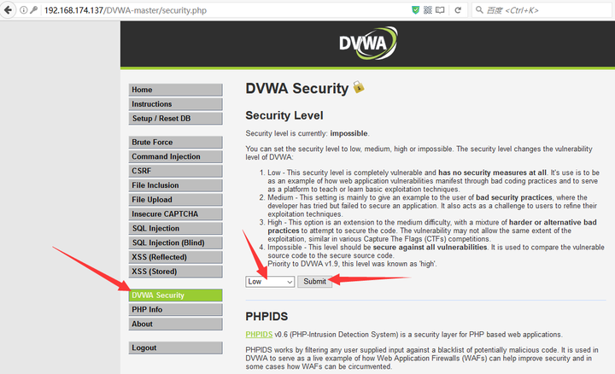Click the PHPIDS section heading
615x374 pixels.
coord(266,317)
